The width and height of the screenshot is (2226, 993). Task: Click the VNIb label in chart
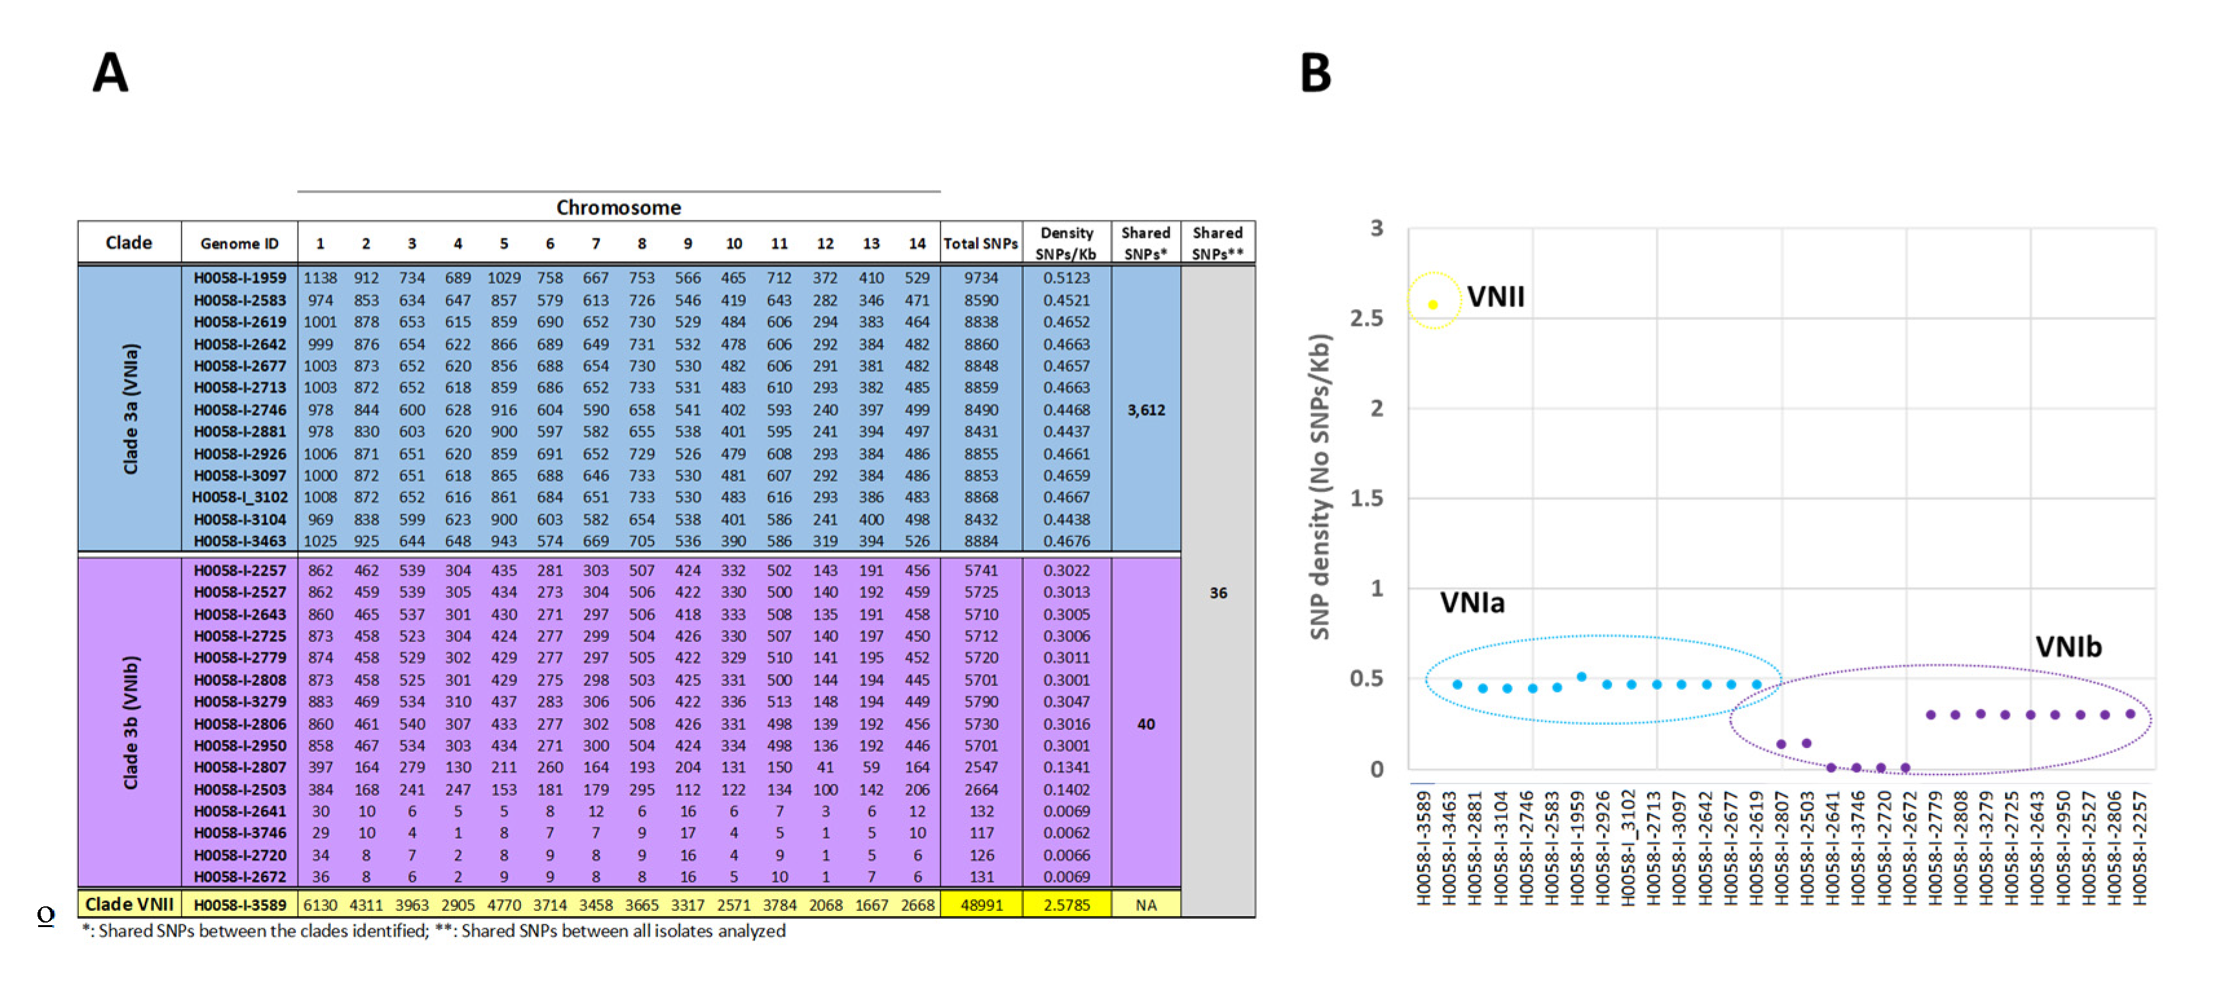2068,646
